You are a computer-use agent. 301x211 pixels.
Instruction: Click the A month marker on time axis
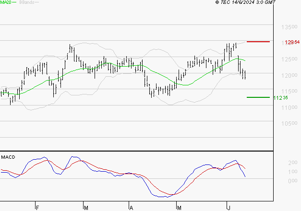coord(131,208)
